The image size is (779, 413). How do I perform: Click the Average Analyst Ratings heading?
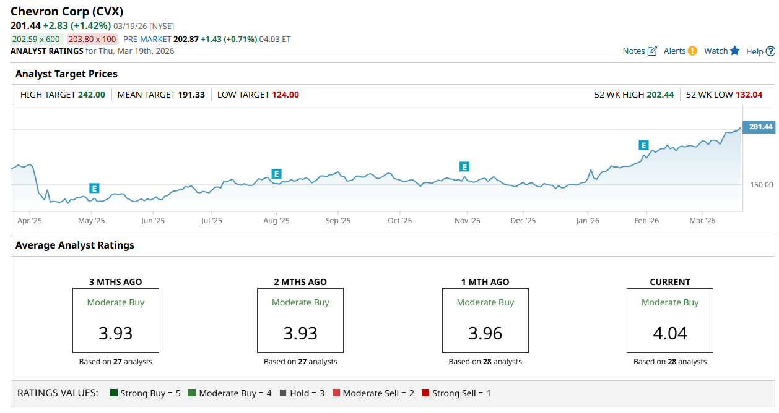75,245
